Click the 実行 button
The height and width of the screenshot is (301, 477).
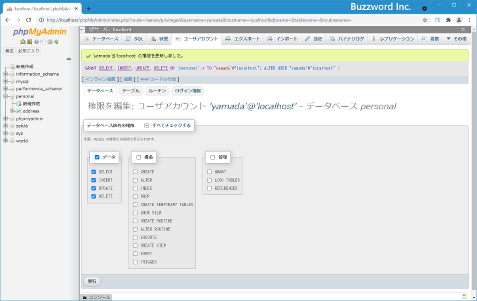point(92,281)
